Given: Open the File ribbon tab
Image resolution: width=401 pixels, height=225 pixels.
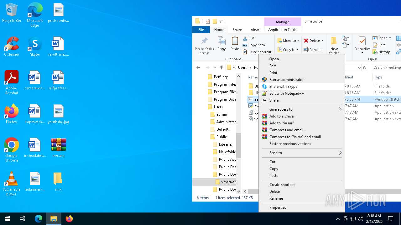Looking at the screenshot, I should 201,30.
